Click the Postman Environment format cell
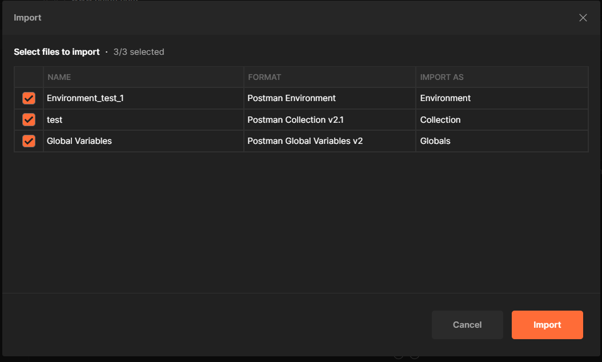 (330, 98)
